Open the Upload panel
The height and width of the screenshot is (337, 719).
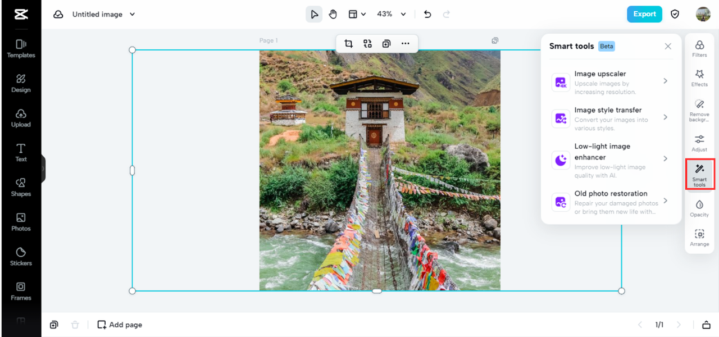[x=21, y=118]
